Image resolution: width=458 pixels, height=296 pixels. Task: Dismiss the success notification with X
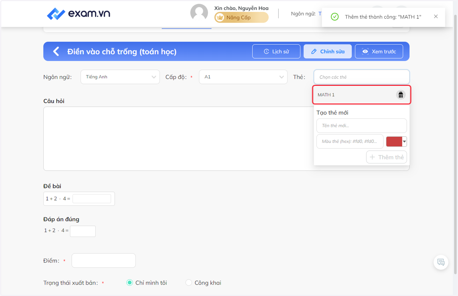coord(436,16)
